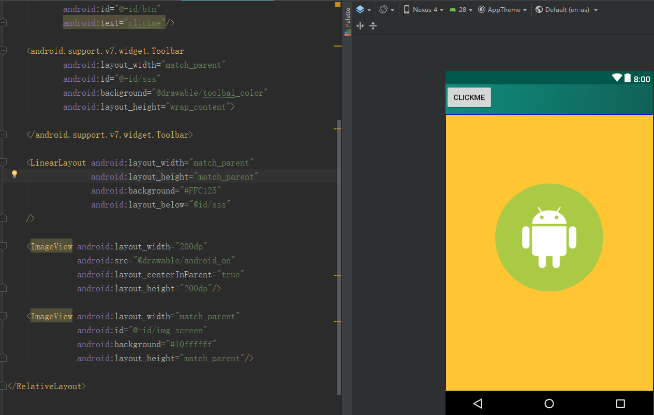Collapse the closing RelativeLayout fold marker
654x415 pixels.
click(3, 386)
